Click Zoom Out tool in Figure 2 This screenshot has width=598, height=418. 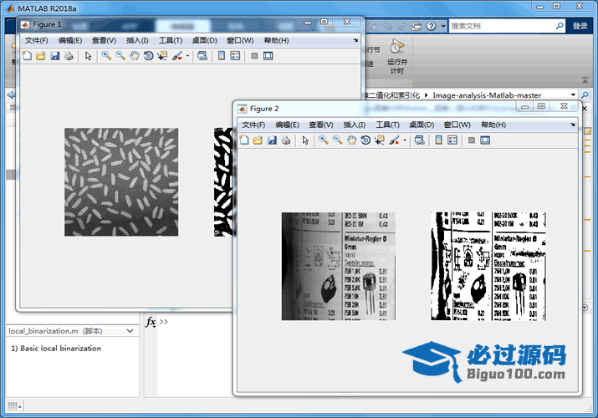point(337,140)
